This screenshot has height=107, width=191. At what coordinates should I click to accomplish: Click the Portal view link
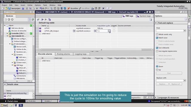pos(11,101)
